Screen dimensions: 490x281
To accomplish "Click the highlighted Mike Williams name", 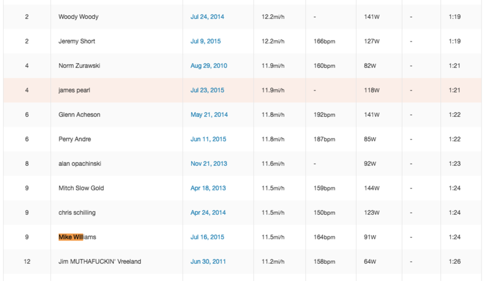I will click(77, 238).
